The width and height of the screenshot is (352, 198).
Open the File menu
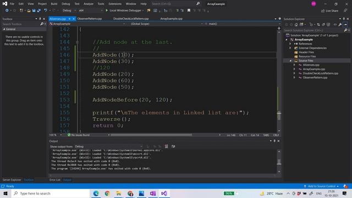[x=12, y=4]
